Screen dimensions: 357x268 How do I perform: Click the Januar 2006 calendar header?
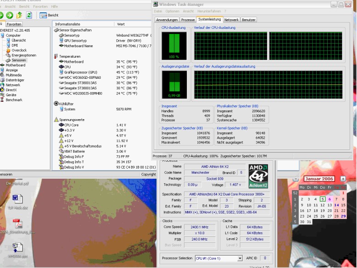(319, 179)
